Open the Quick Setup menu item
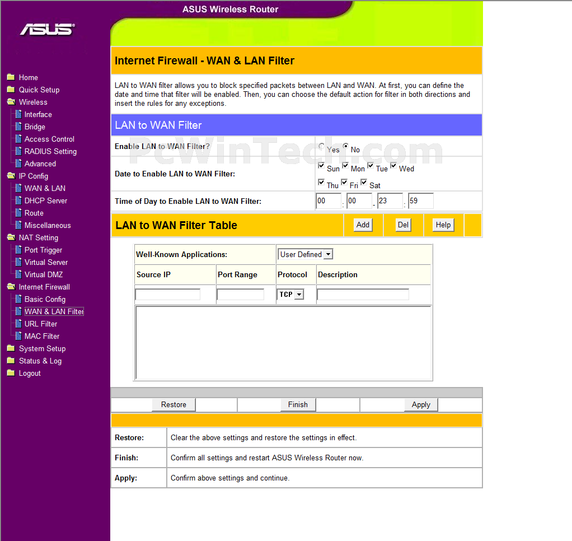The height and width of the screenshot is (541, 572). (x=39, y=90)
